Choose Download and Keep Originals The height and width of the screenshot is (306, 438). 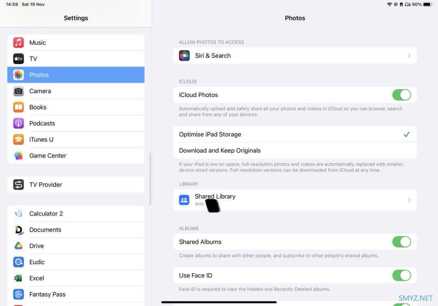click(x=295, y=151)
